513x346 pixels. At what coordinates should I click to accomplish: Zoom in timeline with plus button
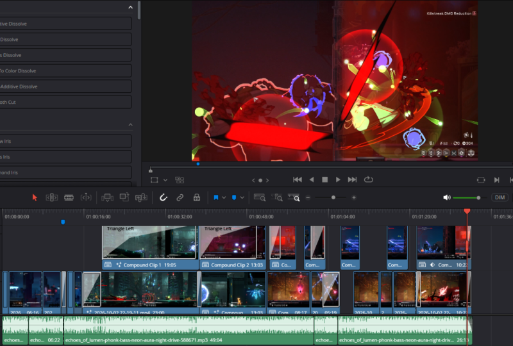(354, 197)
